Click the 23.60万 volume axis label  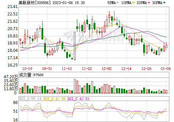[x=11, y=85]
